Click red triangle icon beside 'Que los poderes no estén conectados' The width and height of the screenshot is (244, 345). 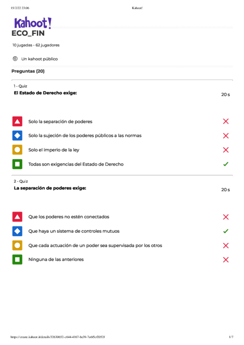17,217
